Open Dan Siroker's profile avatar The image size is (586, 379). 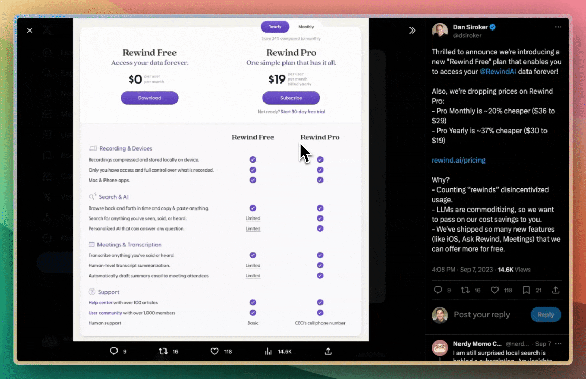point(440,31)
